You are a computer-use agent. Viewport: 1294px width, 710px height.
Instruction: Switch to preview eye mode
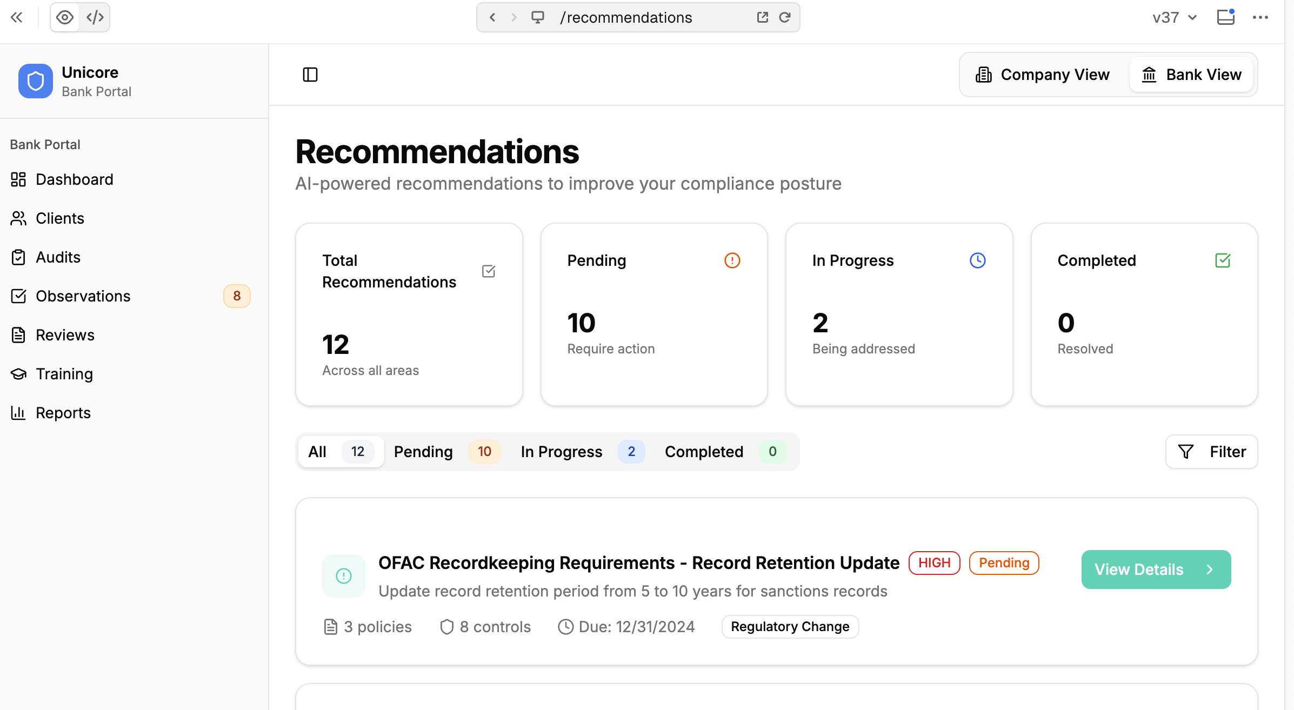[x=65, y=17]
